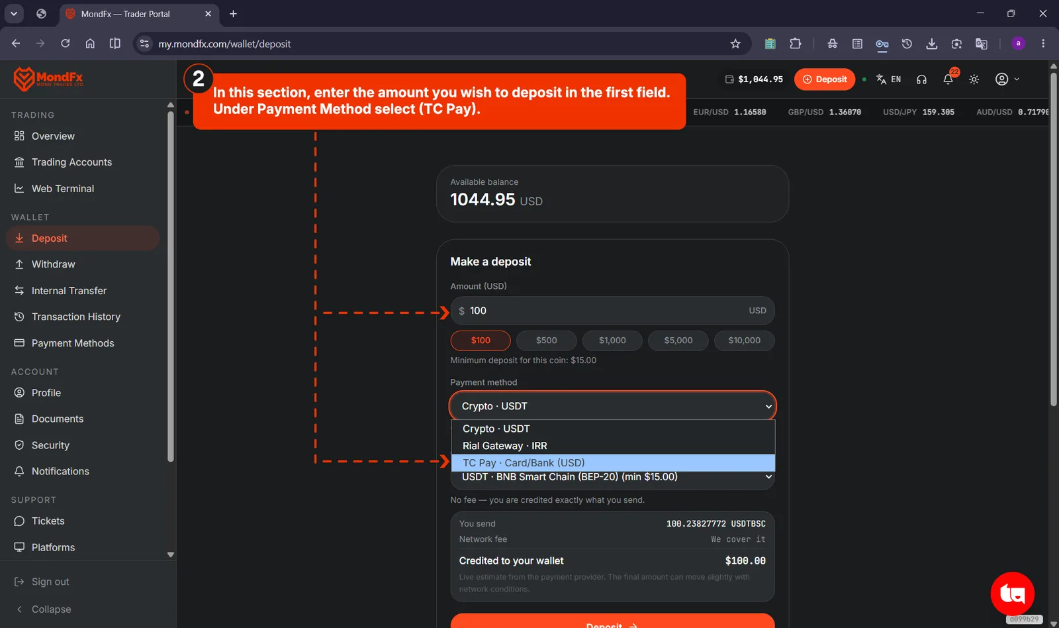The image size is (1059, 628).
Task: Go to Overview in sidebar
Action: point(83,136)
